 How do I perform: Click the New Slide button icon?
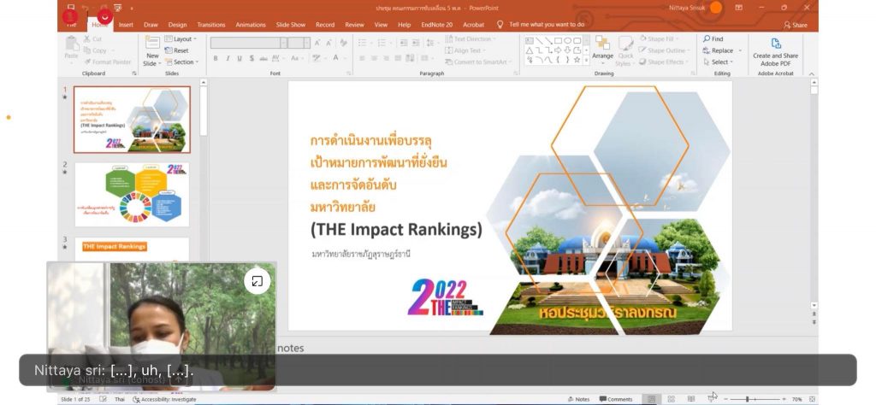tap(152, 43)
